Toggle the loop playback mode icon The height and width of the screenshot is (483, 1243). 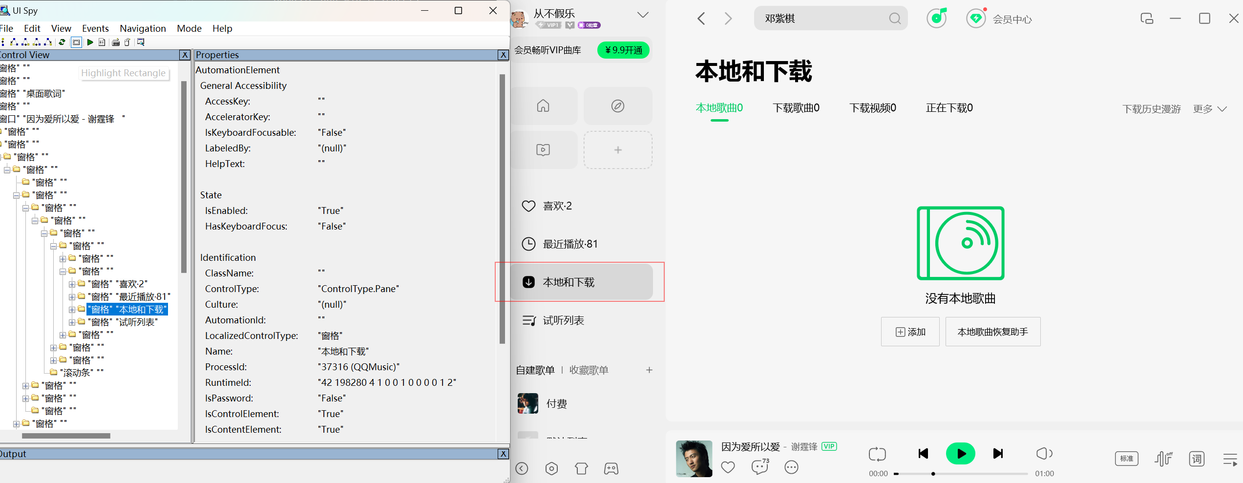coord(877,454)
